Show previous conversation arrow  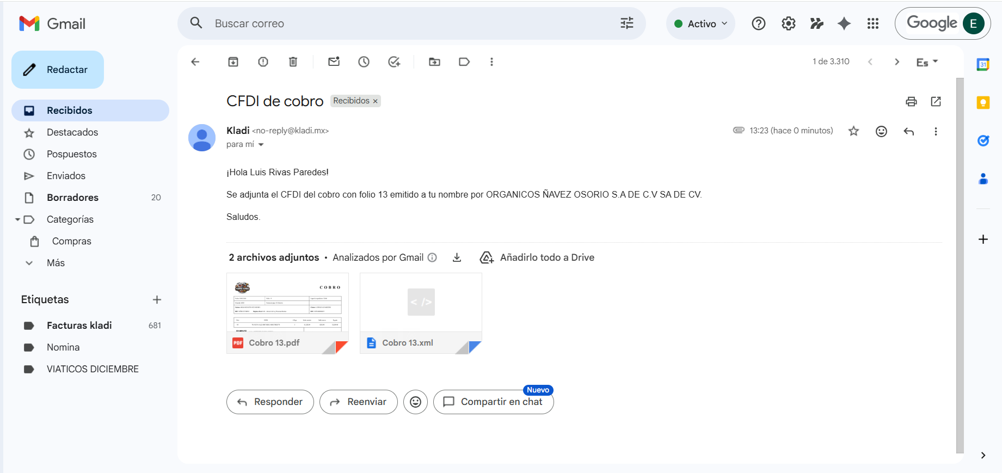(870, 62)
